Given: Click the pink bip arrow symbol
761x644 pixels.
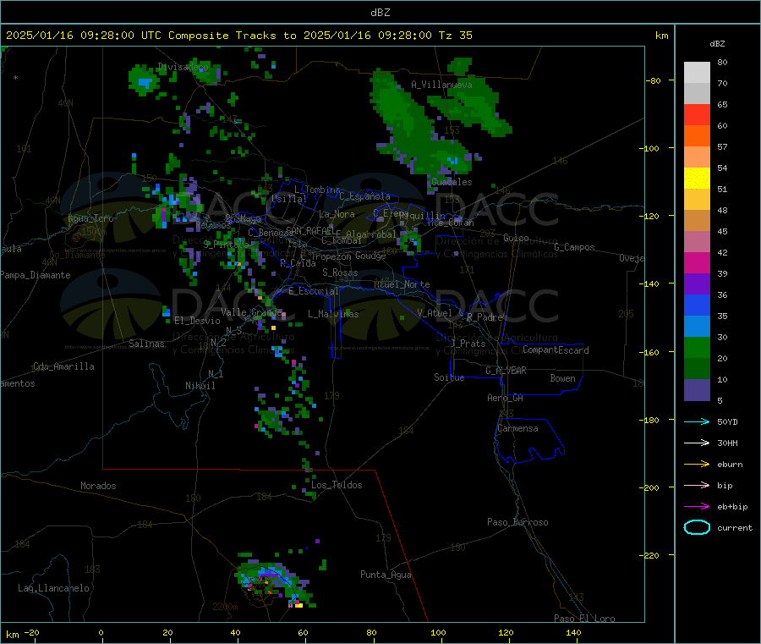Looking at the screenshot, I should click(x=697, y=485).
